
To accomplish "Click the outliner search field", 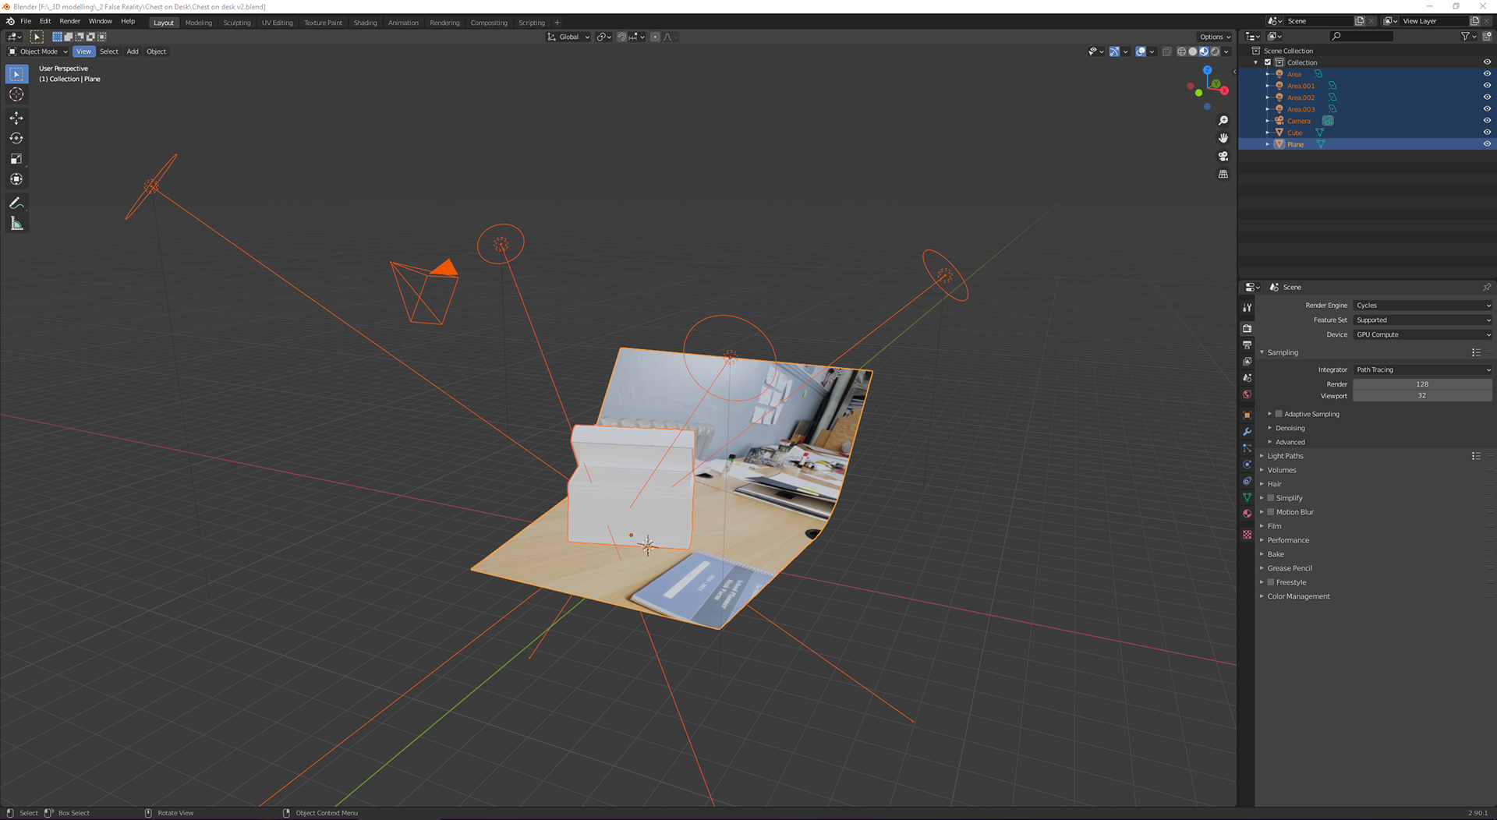I will click(1361, 36).
